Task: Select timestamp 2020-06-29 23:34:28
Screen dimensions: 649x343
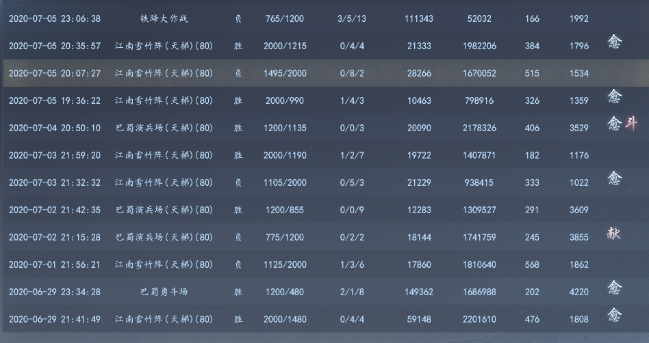Action: 55,292
